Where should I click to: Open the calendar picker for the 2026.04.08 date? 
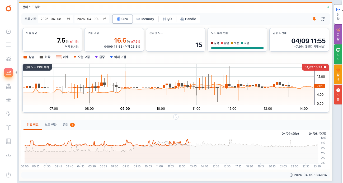69,19
